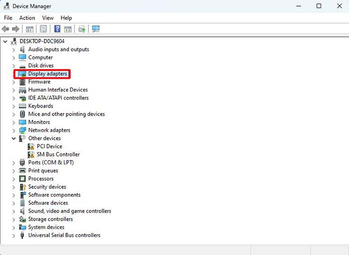Select the Mice and other pointing devices item
Screen dimensions: 349x255
pyautogui.click(x=66, y=114)
